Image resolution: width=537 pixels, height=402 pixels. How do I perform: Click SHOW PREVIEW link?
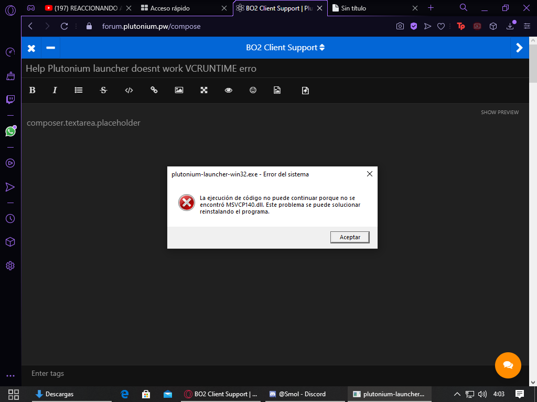[x=500, y=112]
